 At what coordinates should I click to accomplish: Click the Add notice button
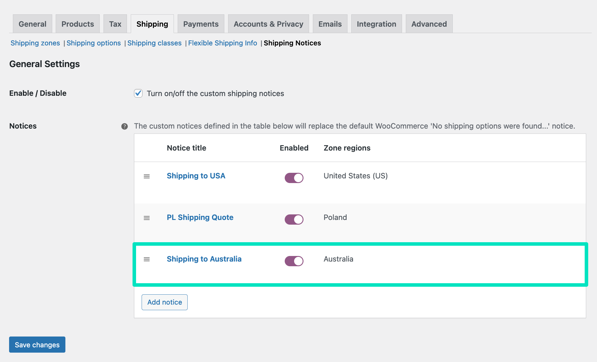(164, 302)
